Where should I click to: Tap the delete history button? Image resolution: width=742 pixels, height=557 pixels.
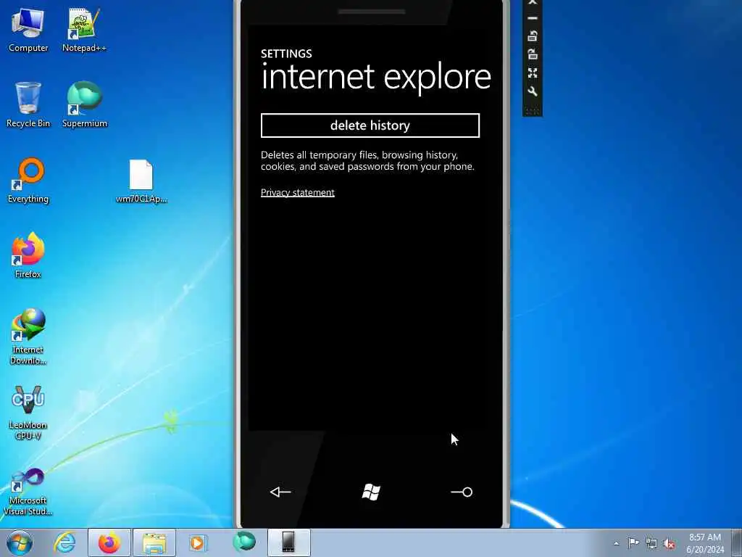point(370,125)
